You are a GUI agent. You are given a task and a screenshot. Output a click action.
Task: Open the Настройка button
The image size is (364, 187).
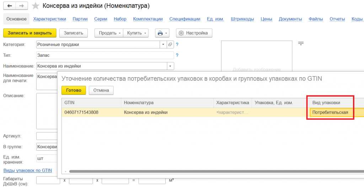tap(194, 33)
